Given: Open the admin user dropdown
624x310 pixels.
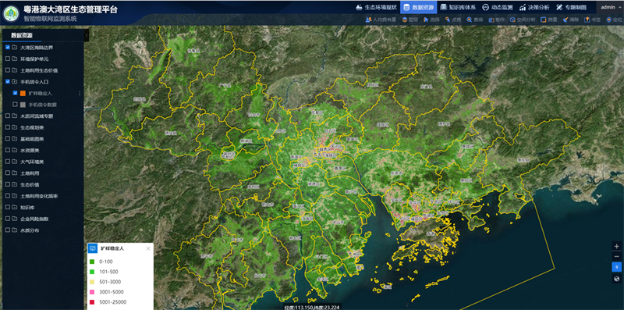Looking at the screenshot, I should (610, 7).
